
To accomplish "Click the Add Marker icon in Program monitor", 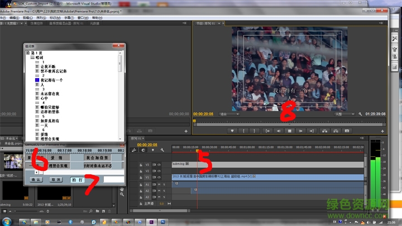I will click(x=232, y=131).
